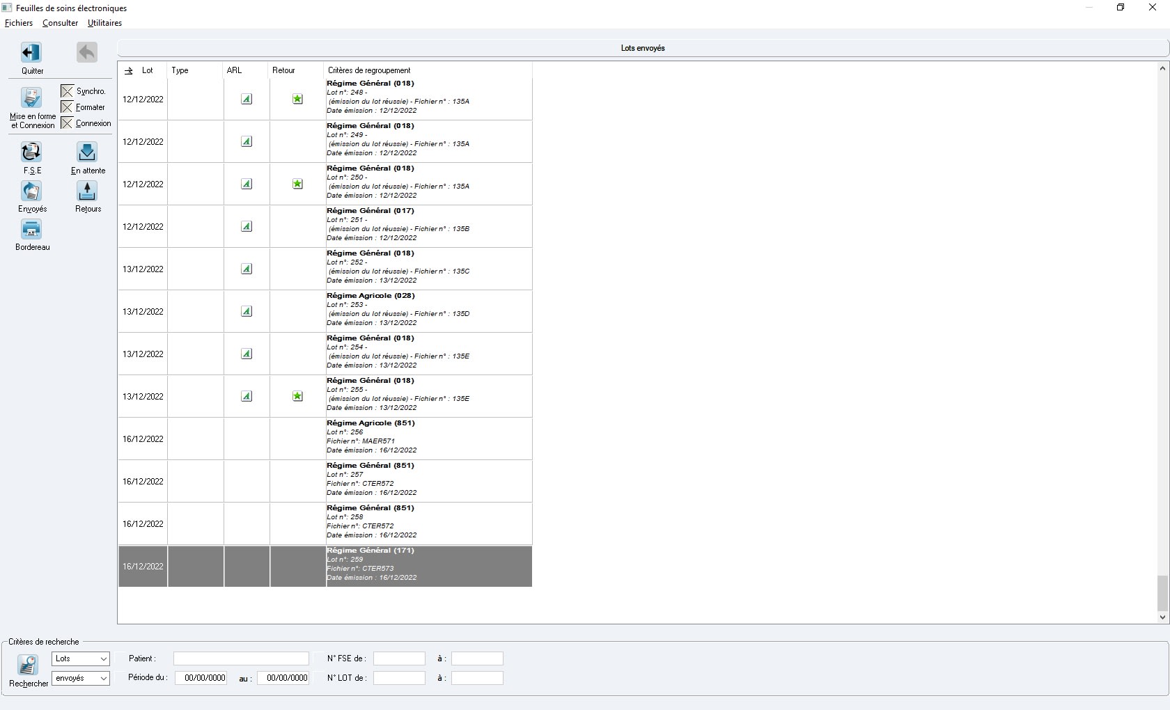Viewport: 1170px width, 710px height.
Task: Expand the Lots search type dropdown
Action: click(x=103, y=658)
